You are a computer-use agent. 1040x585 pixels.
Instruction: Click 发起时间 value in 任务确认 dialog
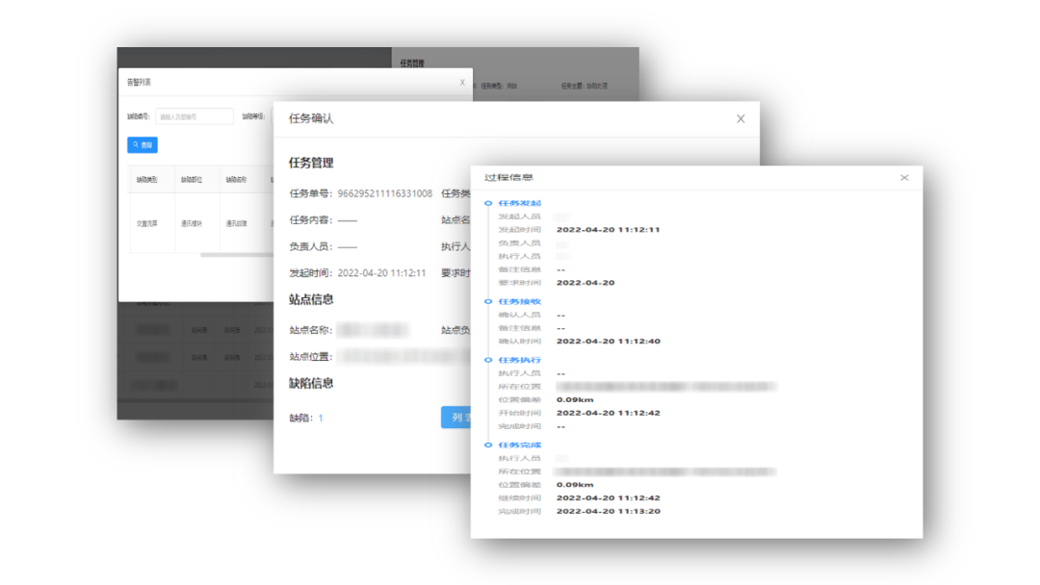(x=381, y=273)
